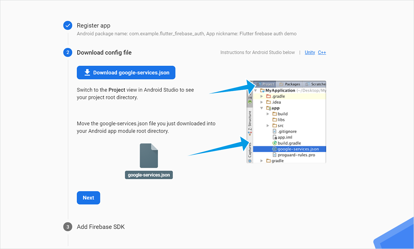Click the step 3 number circle

click(x=68, y=227)
